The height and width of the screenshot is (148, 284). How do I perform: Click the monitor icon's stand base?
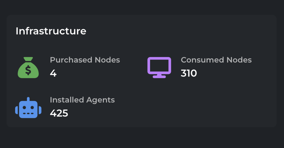click(159, 77)
